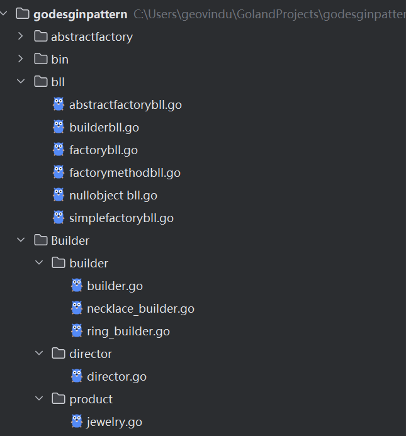
Task: Collapse the capitalized Builder folder chevron
Action: pos(21,240)
